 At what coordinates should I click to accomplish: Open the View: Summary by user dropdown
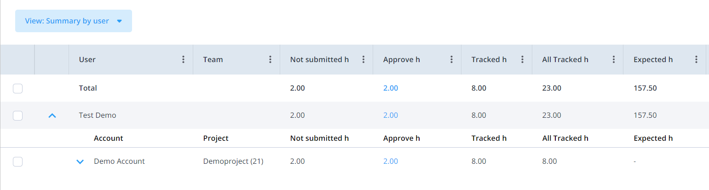(x=74, y=21)
